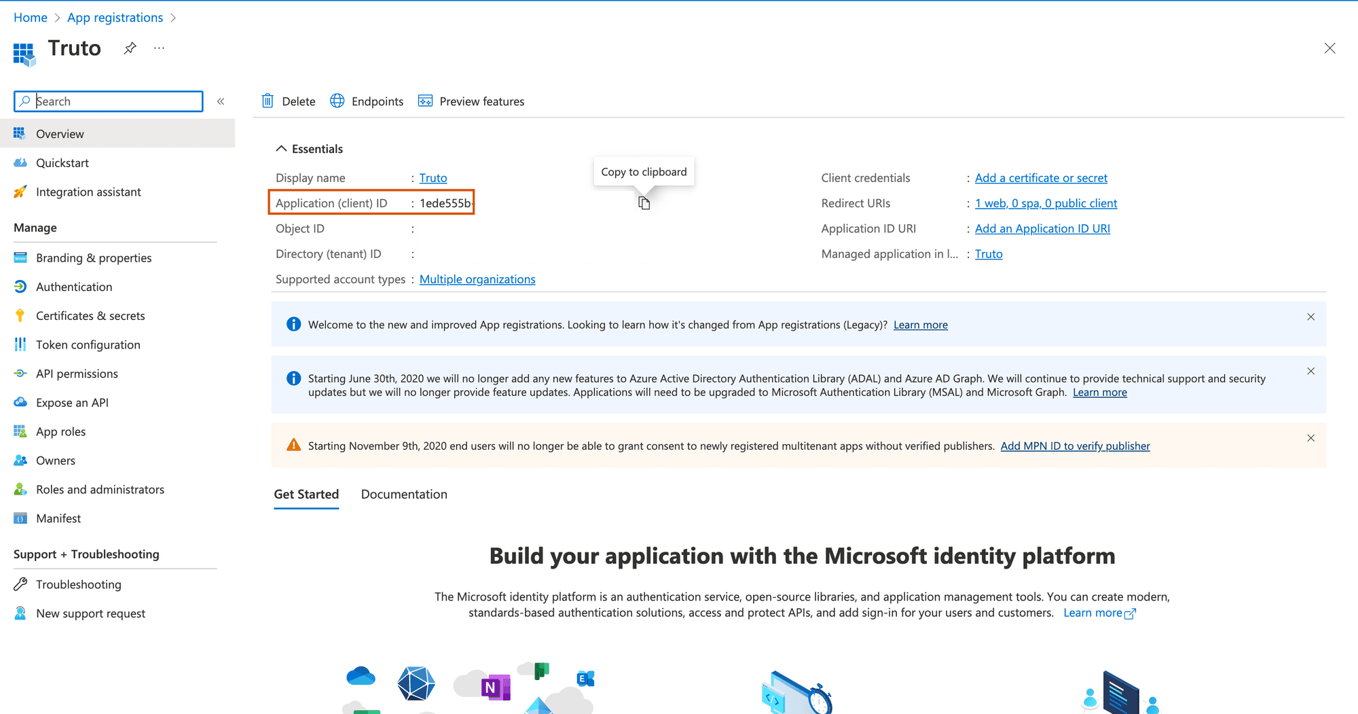Switch to the Documentation tab
This screenshot has width=1358, height=714.
404,494
